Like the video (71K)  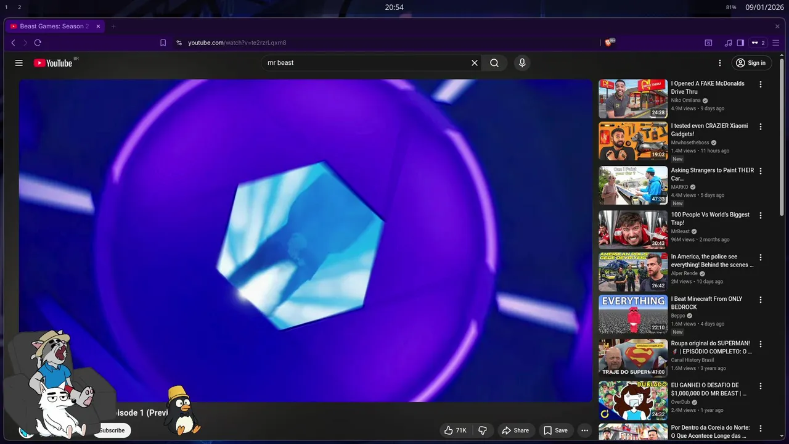(456, 430)
